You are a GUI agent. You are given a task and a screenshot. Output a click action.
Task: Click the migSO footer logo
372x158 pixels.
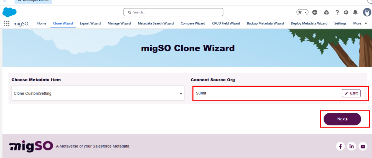click(31, 146)
